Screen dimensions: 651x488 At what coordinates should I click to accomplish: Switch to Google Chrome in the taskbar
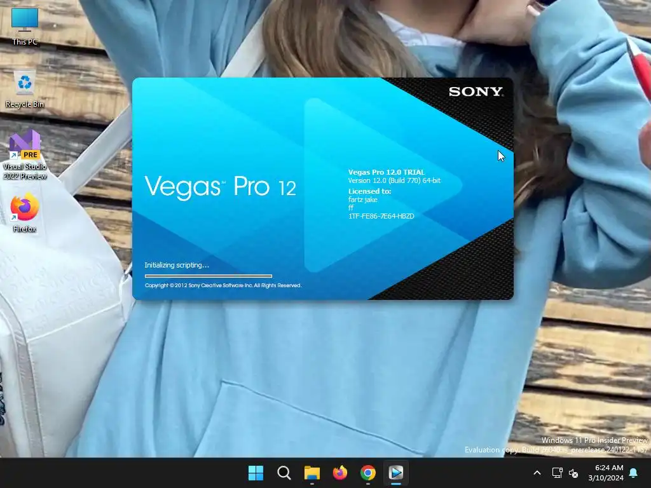point(368,473)
